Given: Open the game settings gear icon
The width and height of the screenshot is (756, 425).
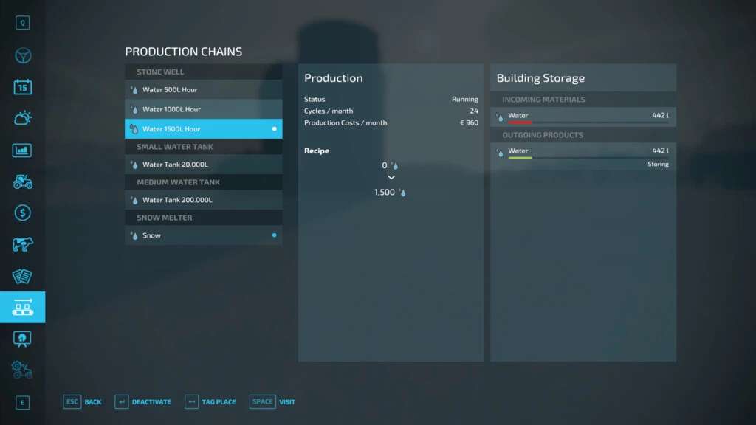Looking at the screenshot, I should tap(22, 370).
